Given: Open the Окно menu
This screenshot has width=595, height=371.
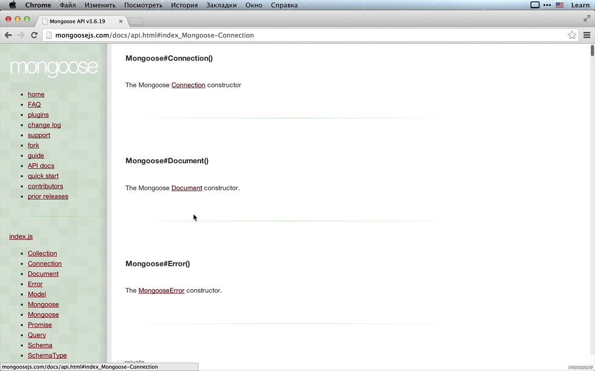Looking at the screenshot, I should pyautogui.click(x=254, y=5).
